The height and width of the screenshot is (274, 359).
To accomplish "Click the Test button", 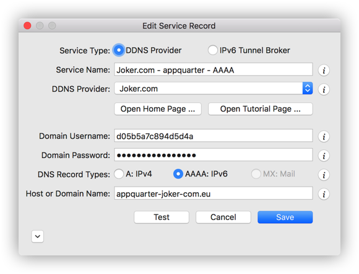I will click(x=162, y=217).
